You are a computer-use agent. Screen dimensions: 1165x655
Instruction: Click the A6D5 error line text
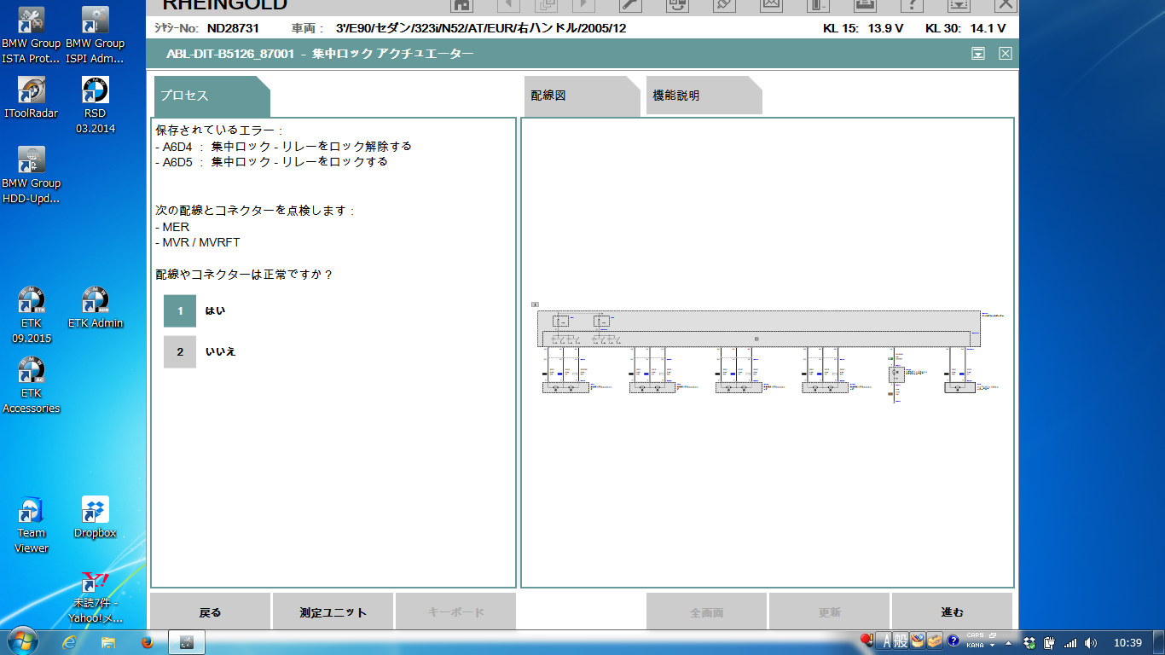click(x=272, y=161)
